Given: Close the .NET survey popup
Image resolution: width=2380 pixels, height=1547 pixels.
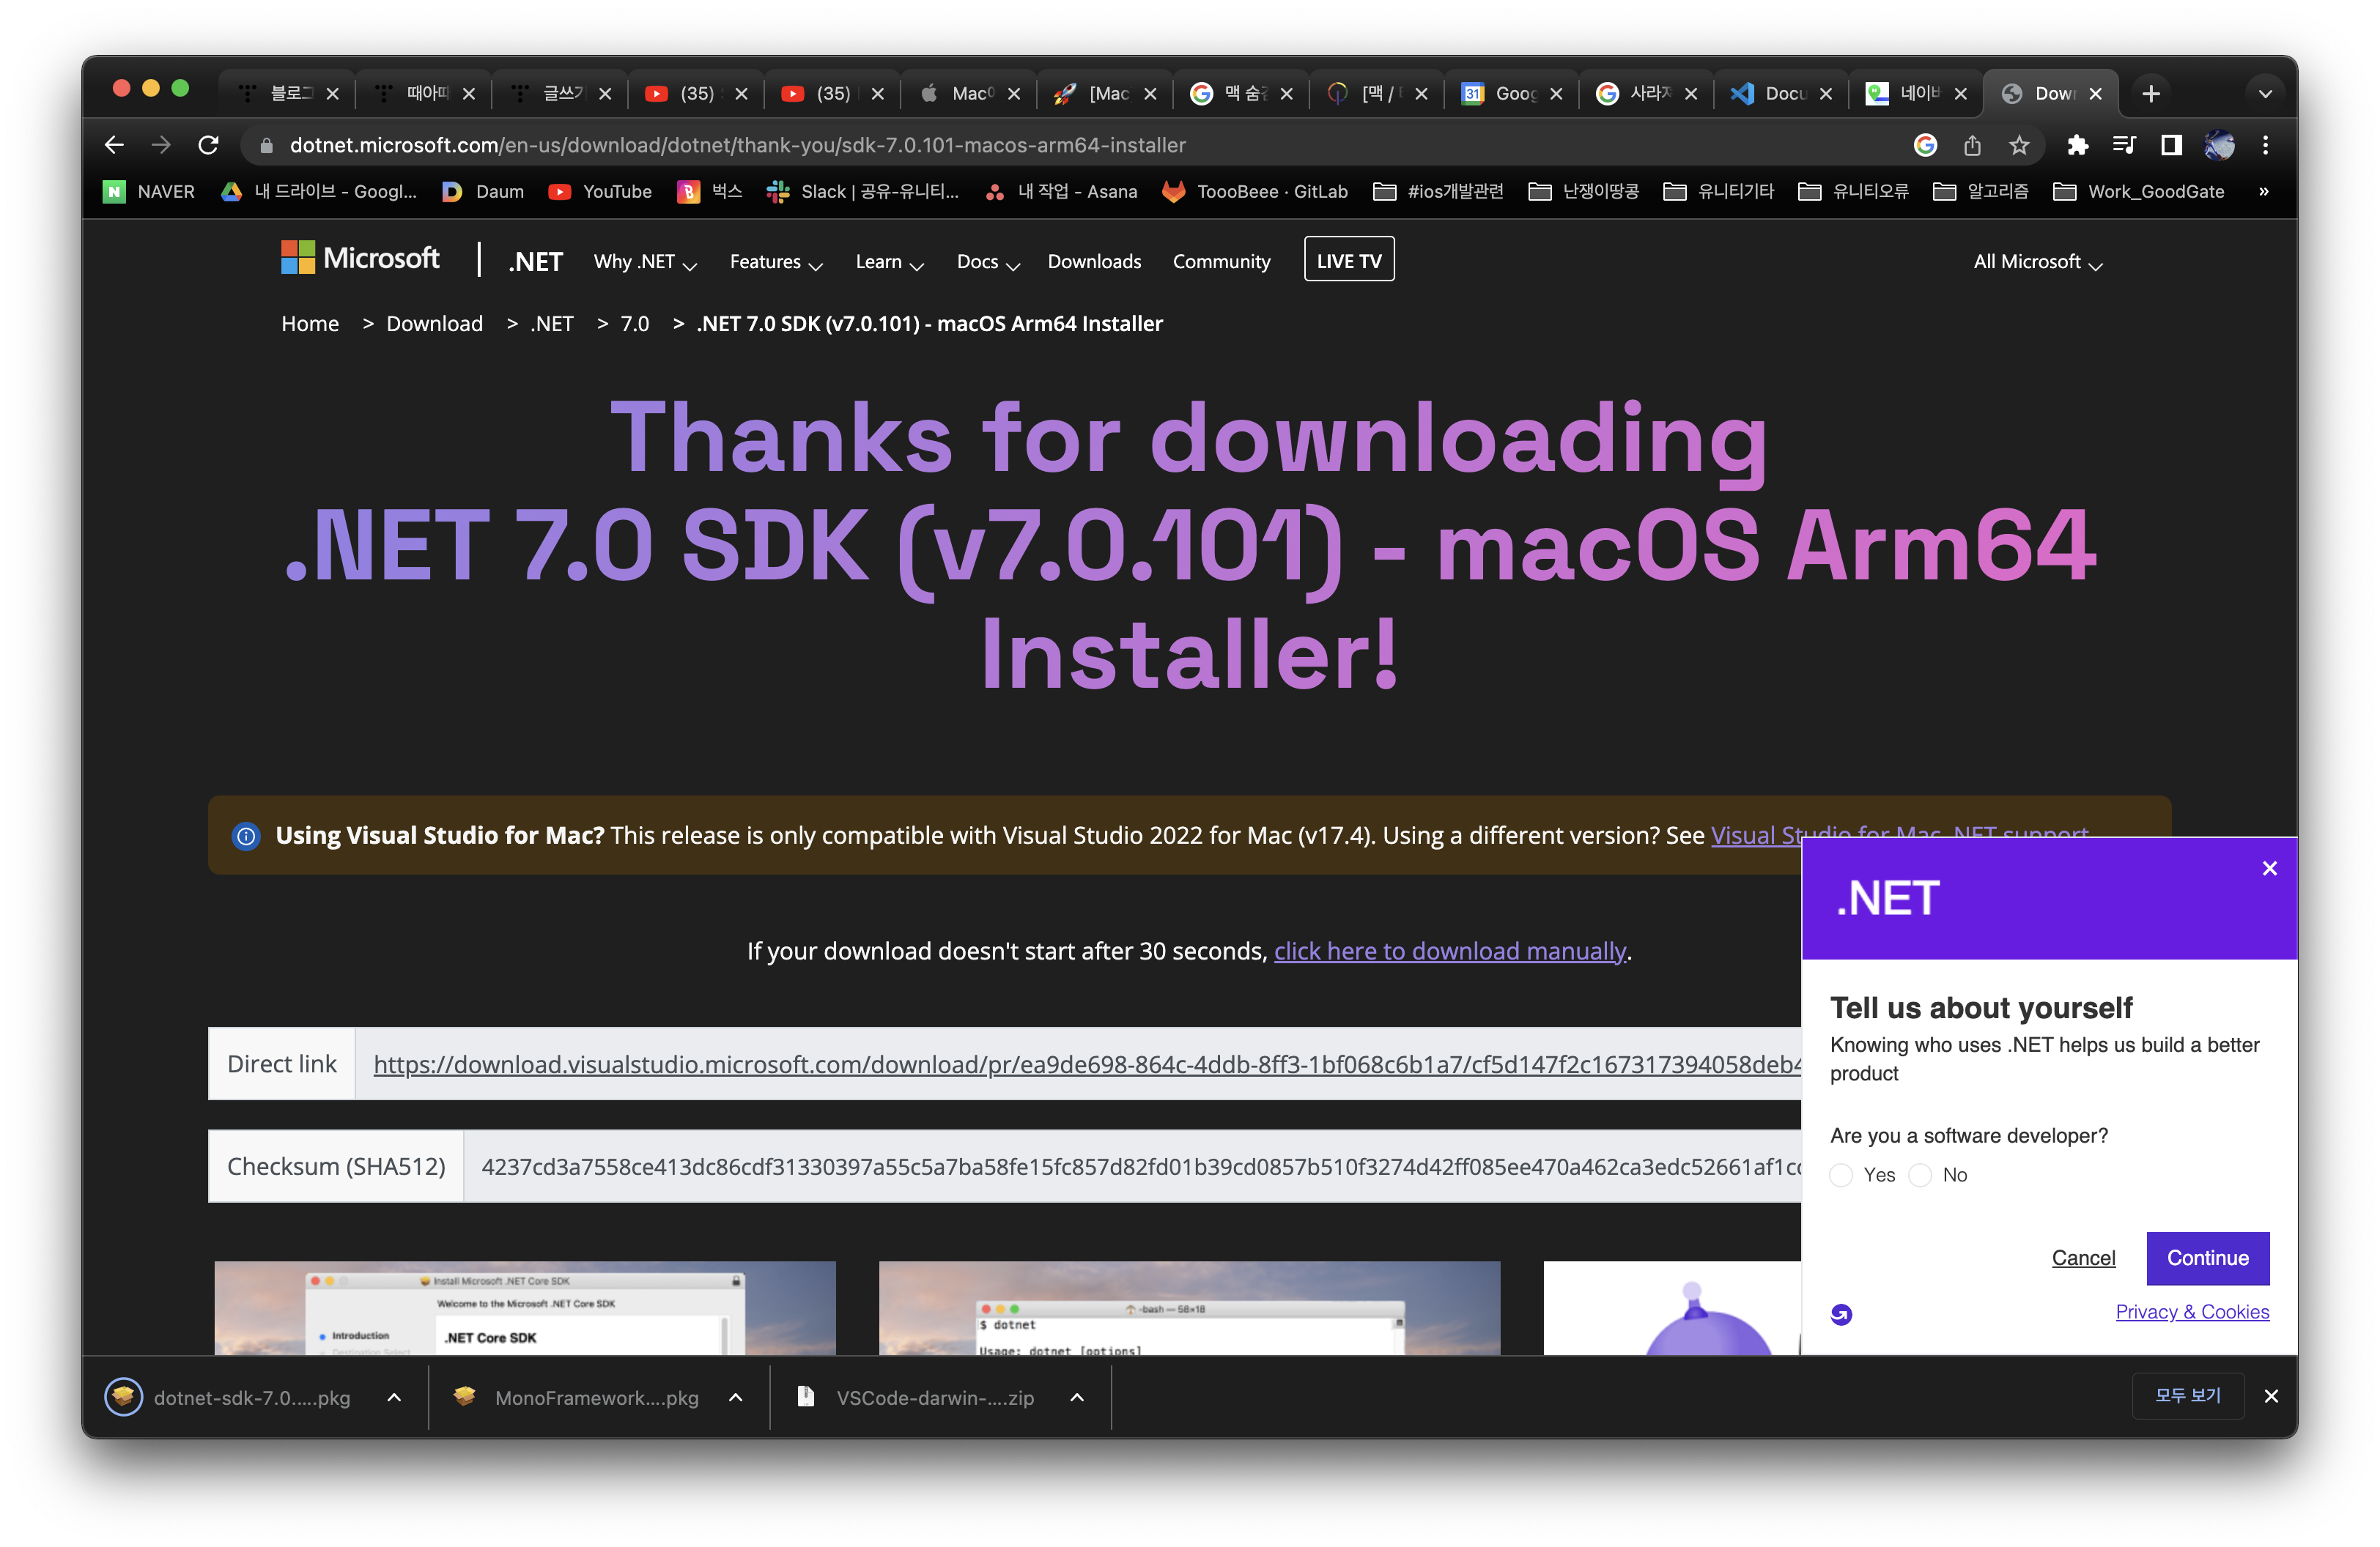Looking at the screenshot, I should click(2269, 869).
